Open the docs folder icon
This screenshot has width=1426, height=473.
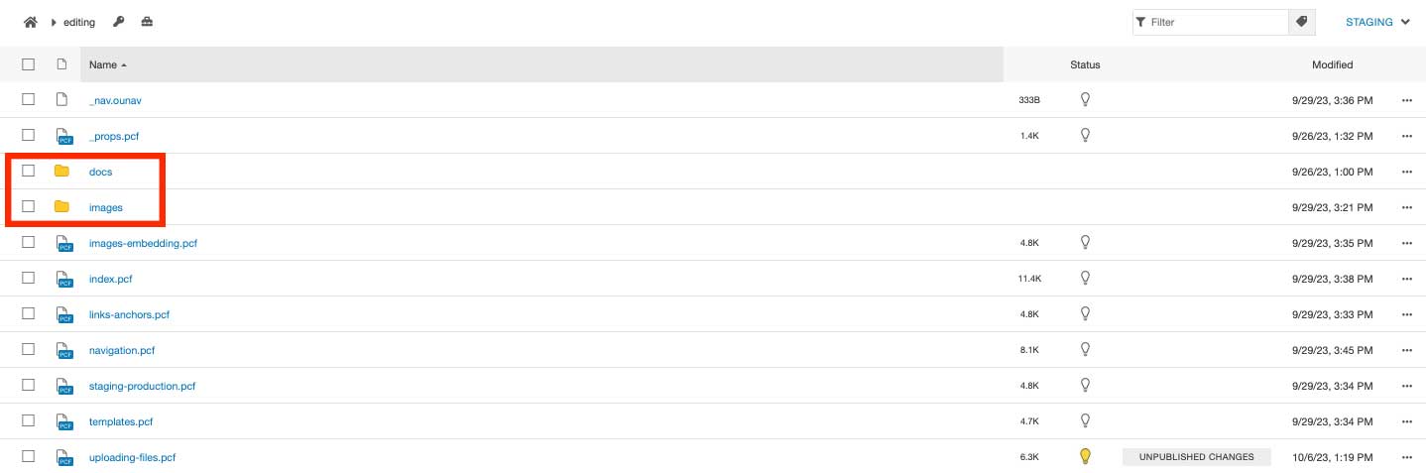click(61, 172)
